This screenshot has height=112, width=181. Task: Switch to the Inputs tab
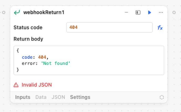23,97
